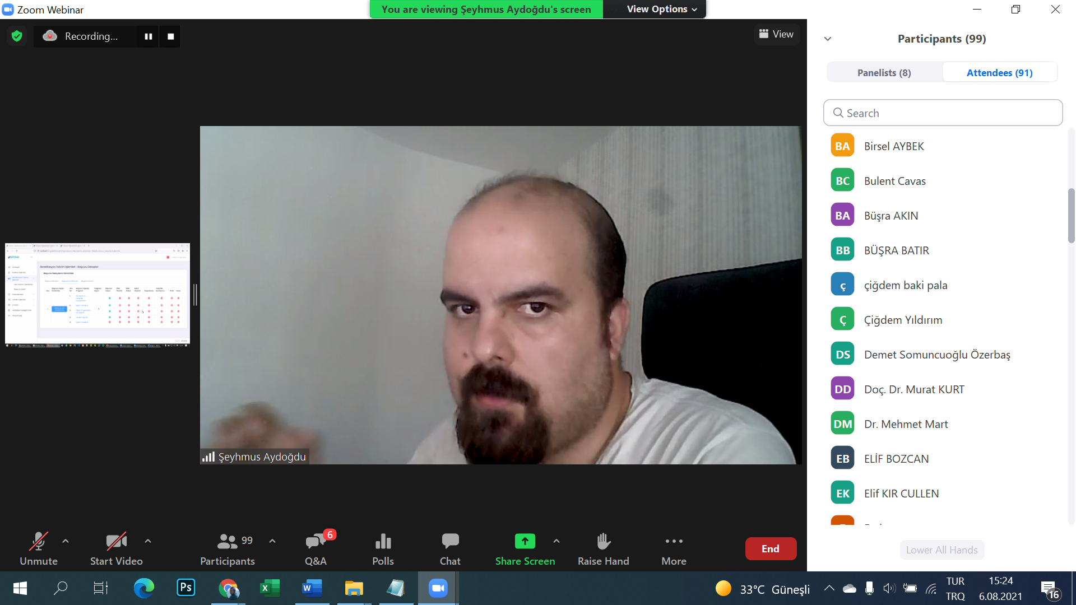This screenshot has width=1076, height=605.
Task: Click the participants Search field
Action: (x=943, y=113)
